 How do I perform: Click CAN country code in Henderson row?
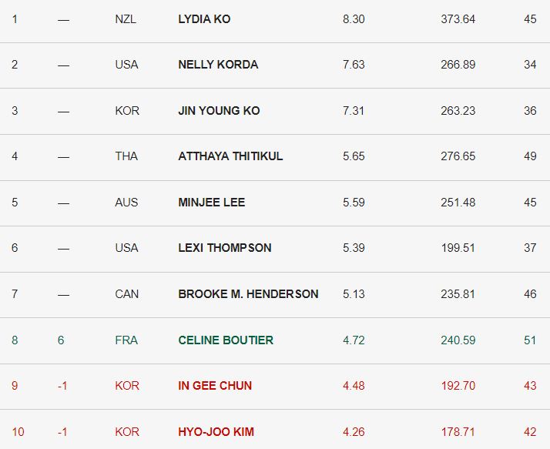pyautogui.click(x=126, y=294)
